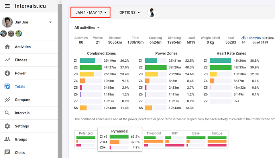Select the Threshold distribution model
The height and width of the screenshot is (158, 275).
[153, 139]
